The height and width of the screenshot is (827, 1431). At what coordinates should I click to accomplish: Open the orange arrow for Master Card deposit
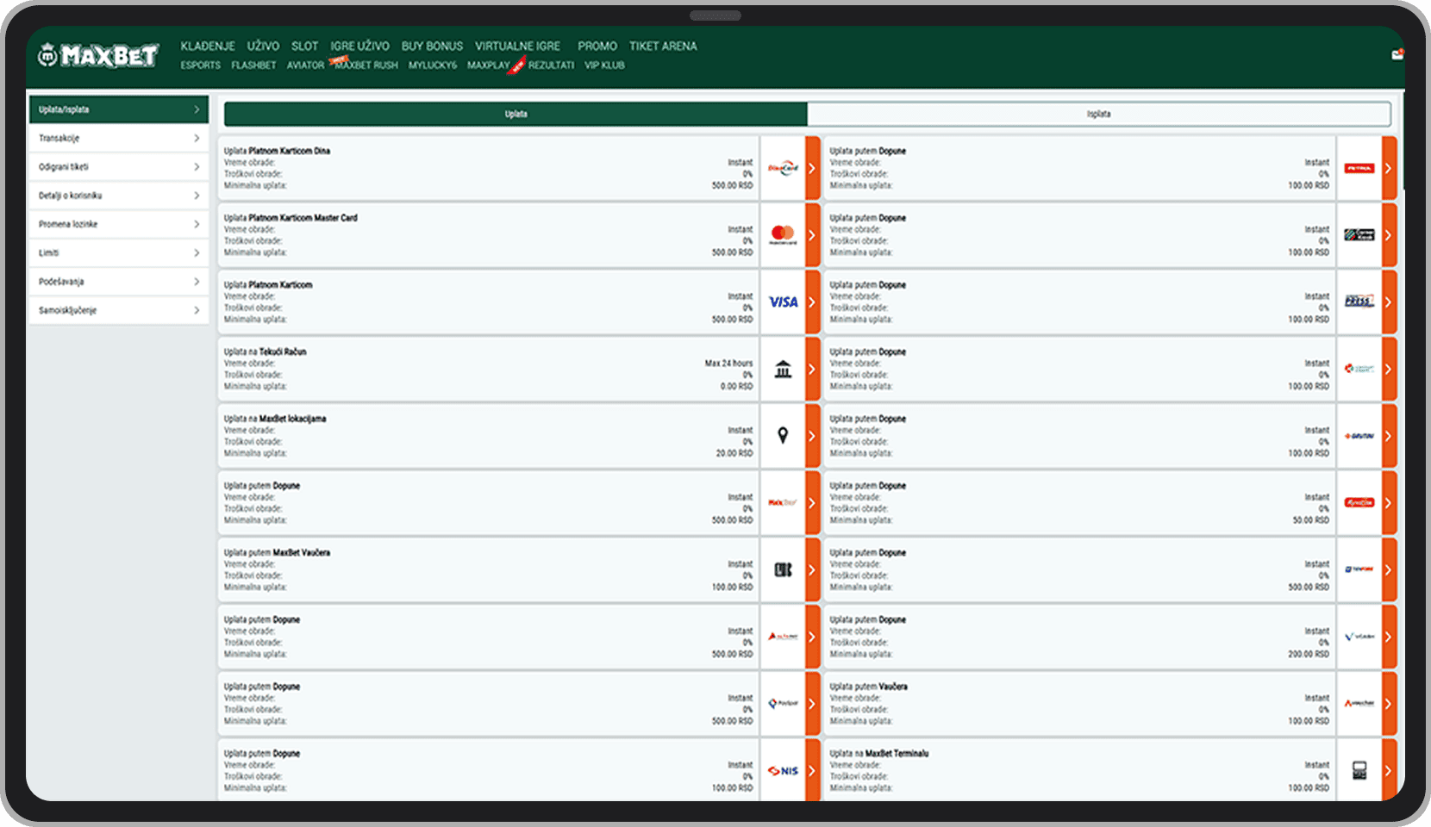(812, 234)
